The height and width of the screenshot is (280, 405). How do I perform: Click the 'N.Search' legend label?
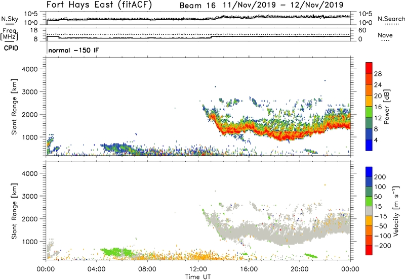[x=391, y=19]
